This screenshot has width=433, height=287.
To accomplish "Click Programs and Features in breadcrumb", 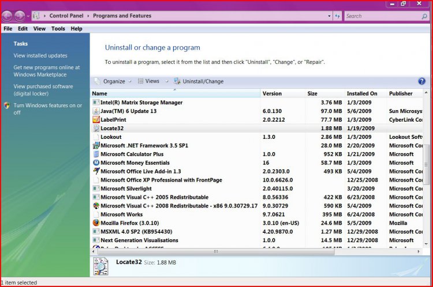I will coord(122,16).
